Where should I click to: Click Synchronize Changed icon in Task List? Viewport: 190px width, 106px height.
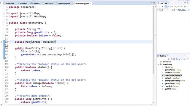tap(178, 6)
